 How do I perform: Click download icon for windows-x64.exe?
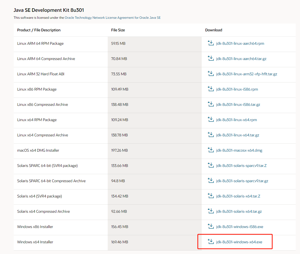click(211, 241)
